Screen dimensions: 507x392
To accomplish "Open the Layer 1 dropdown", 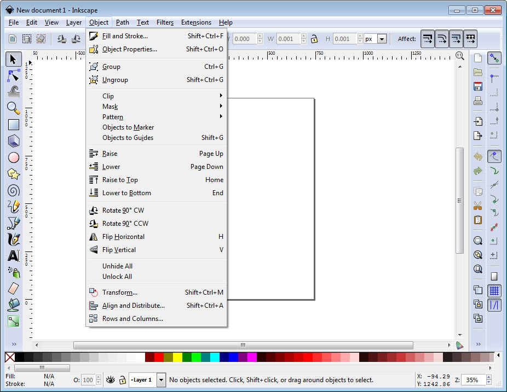I will point(161,380).
